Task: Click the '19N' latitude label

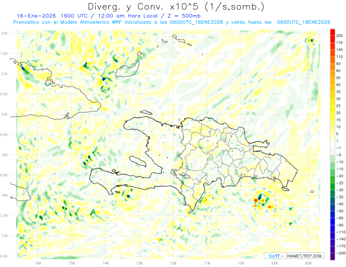Action: pyautogui.click(x=4, y=155)
